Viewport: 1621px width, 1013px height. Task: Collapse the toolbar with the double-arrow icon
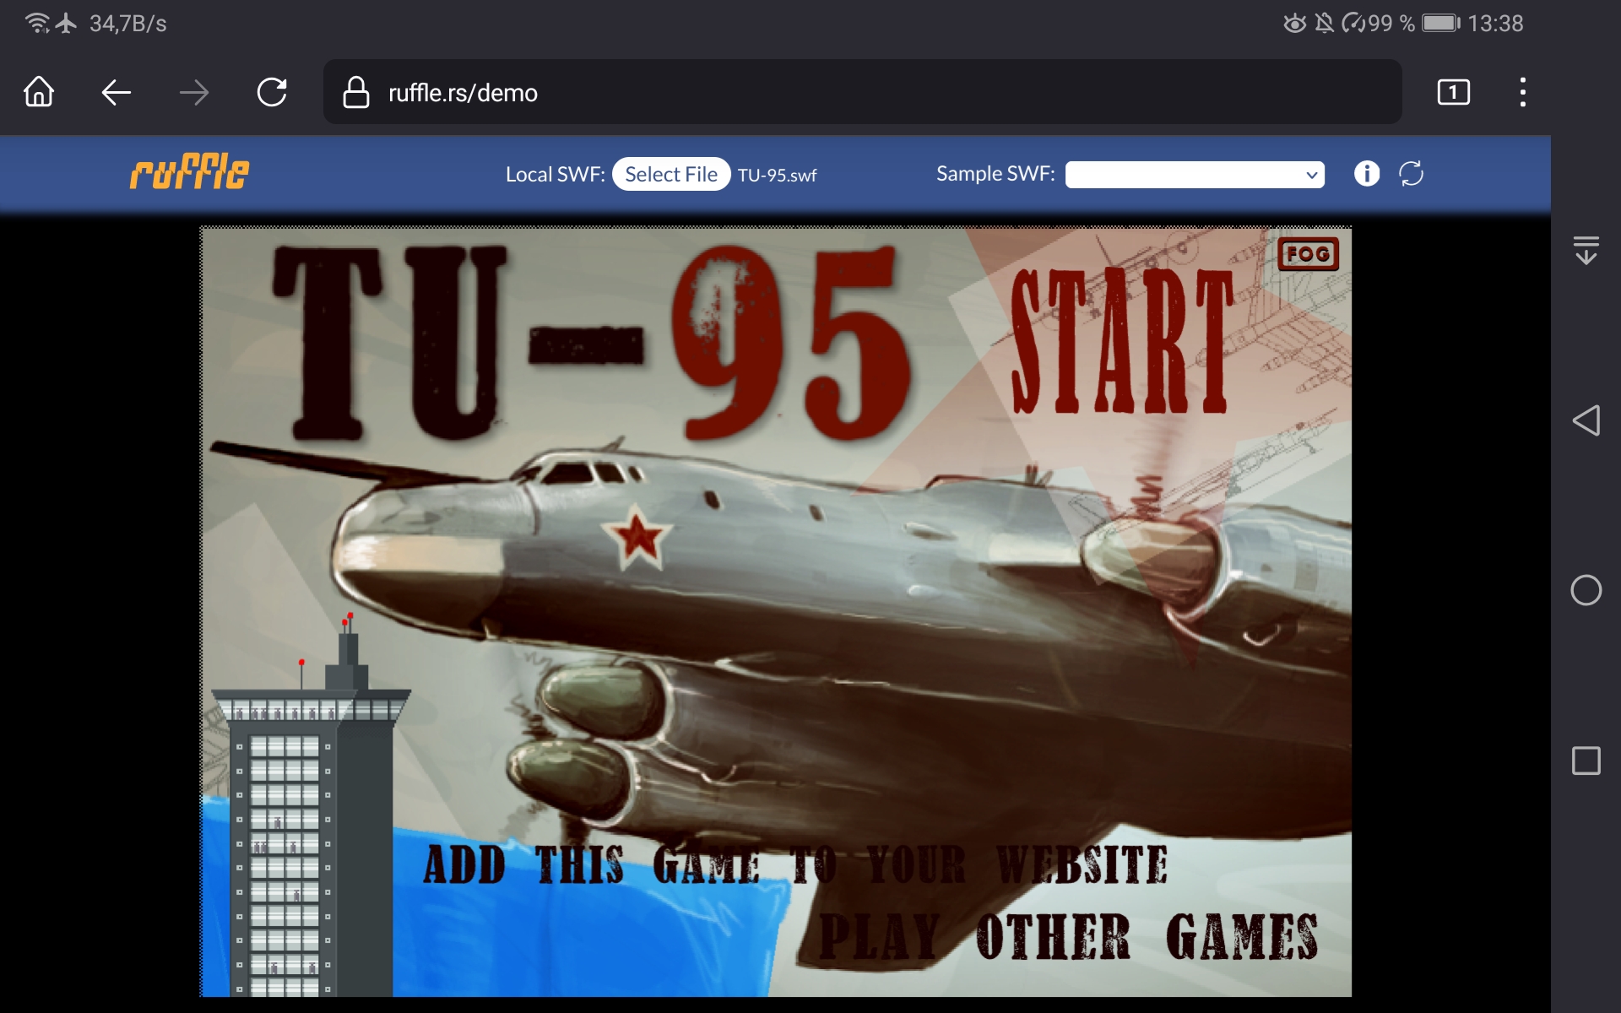click(1588, 250)
